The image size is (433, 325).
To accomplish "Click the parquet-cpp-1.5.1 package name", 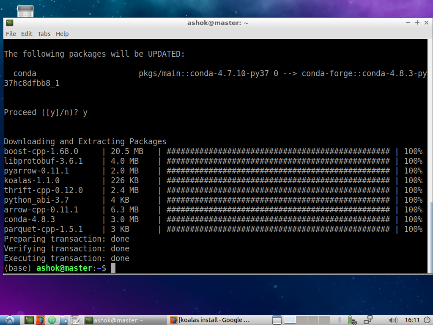I will click(x=44, y=229).
